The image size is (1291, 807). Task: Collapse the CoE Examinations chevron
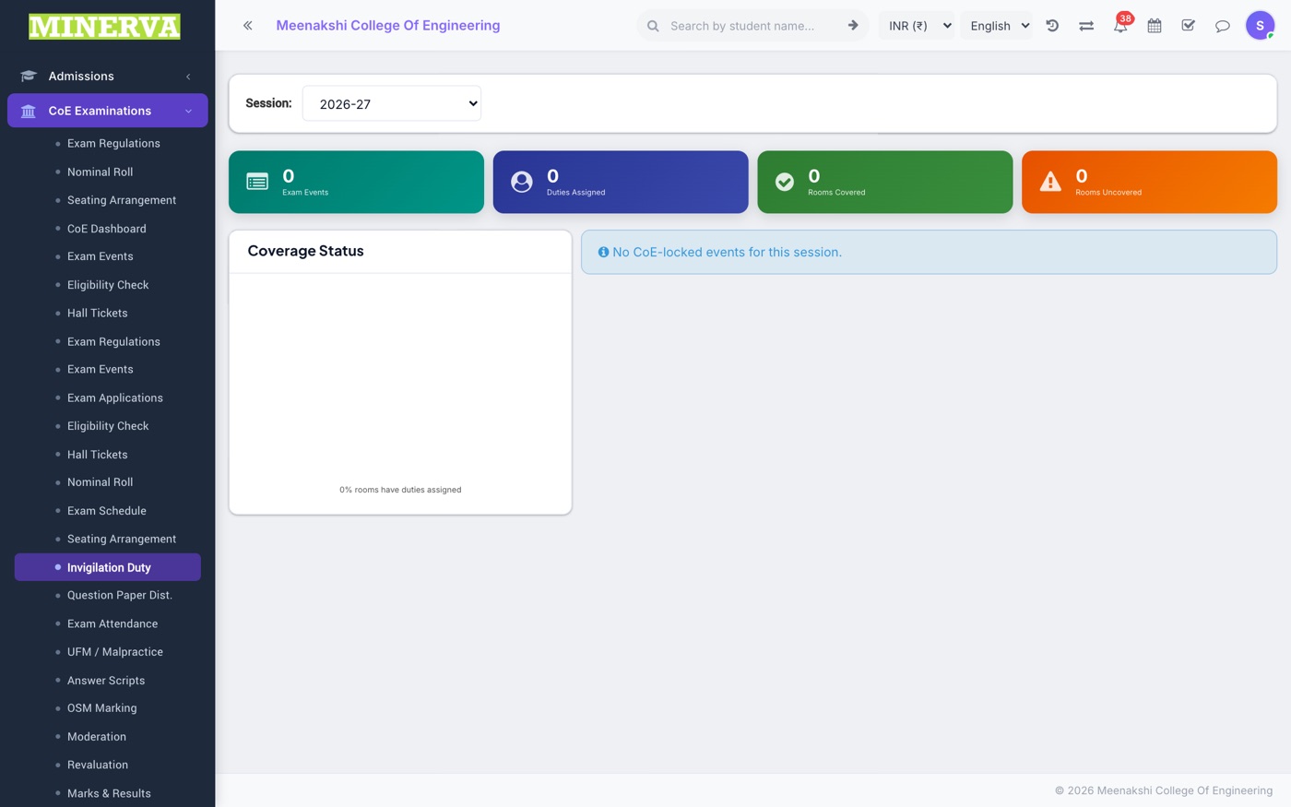pyautogui.click(x=188, y=111)
